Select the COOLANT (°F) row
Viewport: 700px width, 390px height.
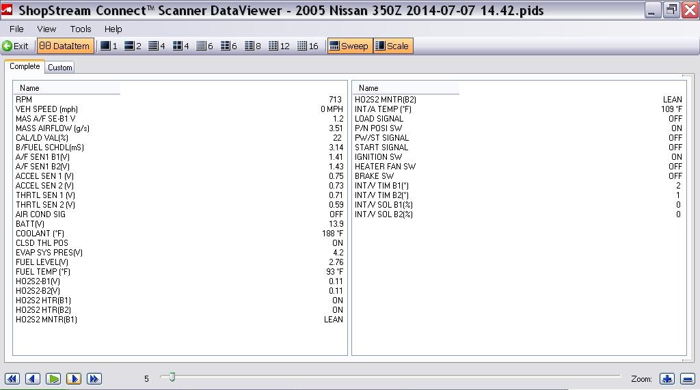[x=180, y=234]
